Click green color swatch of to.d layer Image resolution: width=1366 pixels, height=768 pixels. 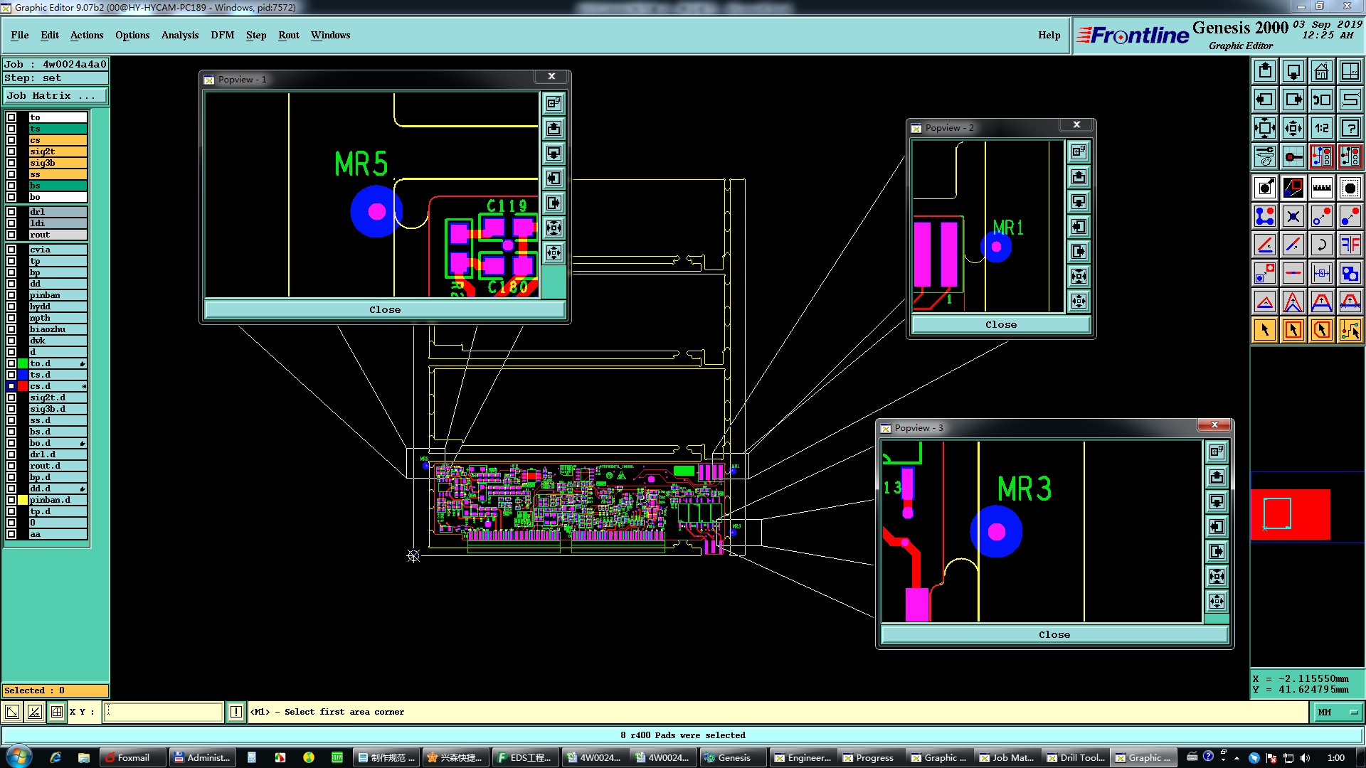point(23,363)
